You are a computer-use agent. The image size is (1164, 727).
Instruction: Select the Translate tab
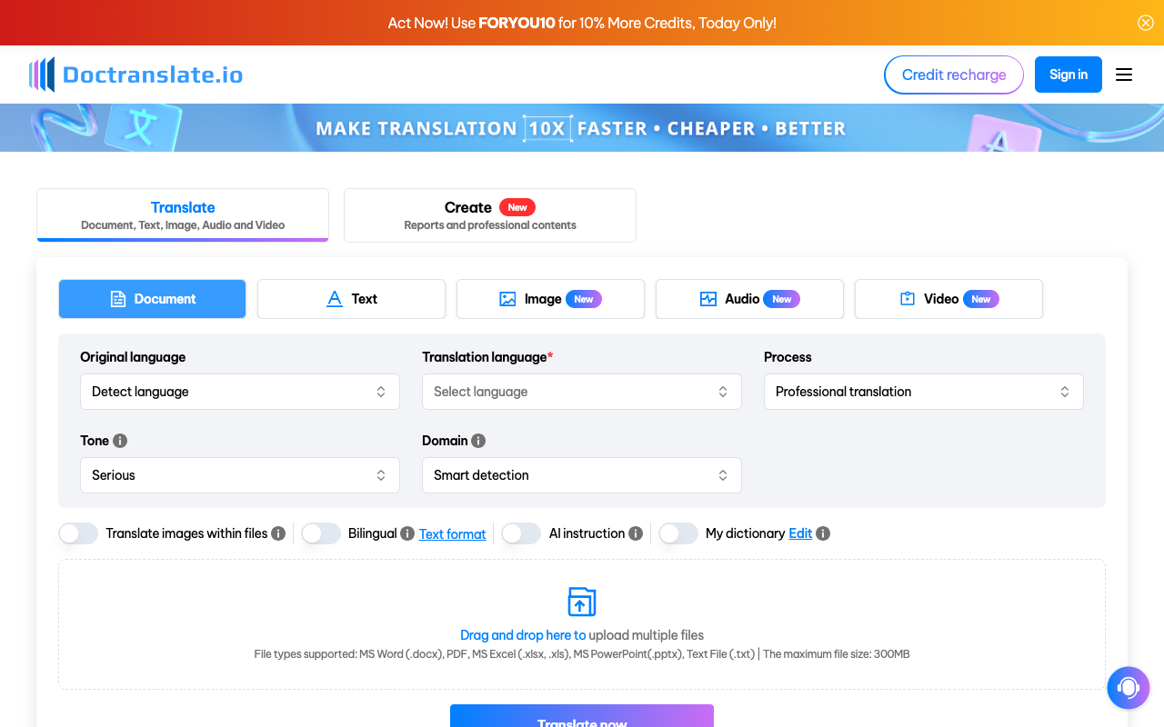click(x=182, y=215)
